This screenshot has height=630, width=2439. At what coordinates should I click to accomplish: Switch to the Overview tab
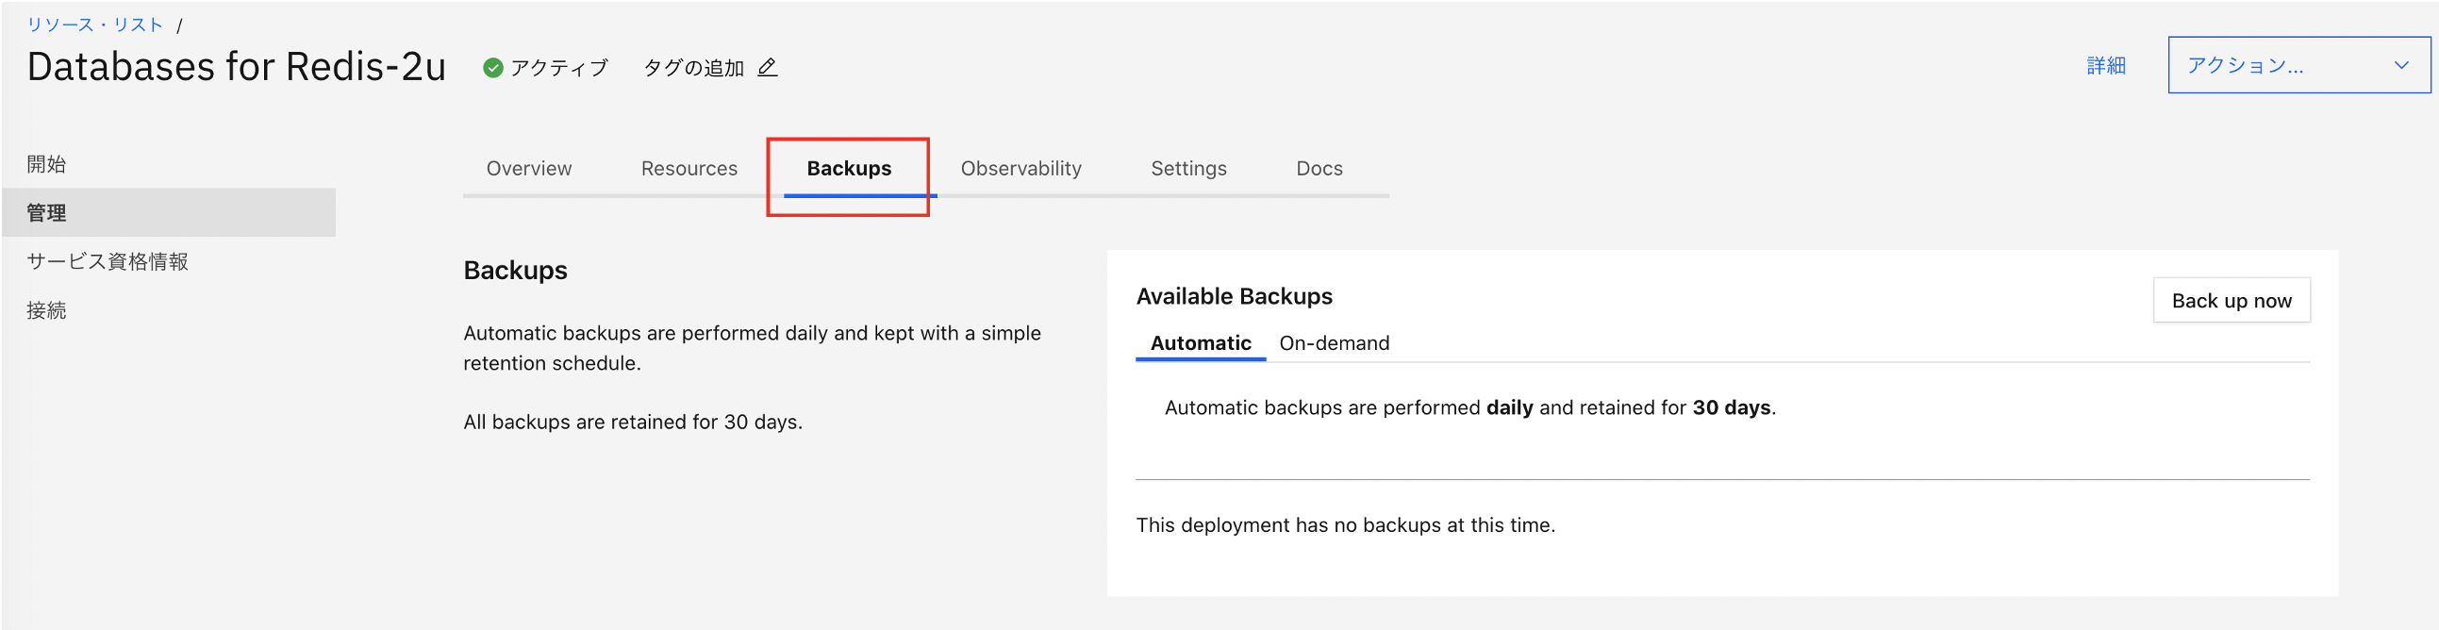(x=528, y=169)
